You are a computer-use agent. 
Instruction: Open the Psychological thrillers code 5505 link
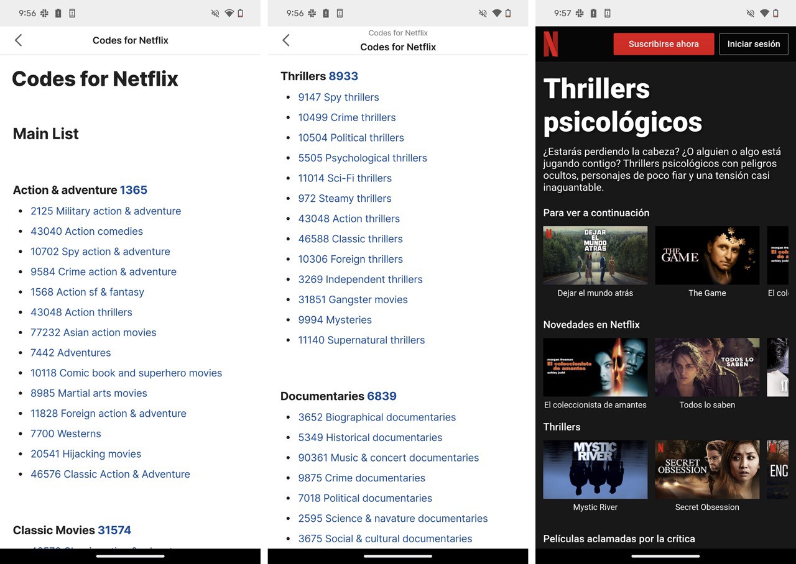click(x=363, y=158)
